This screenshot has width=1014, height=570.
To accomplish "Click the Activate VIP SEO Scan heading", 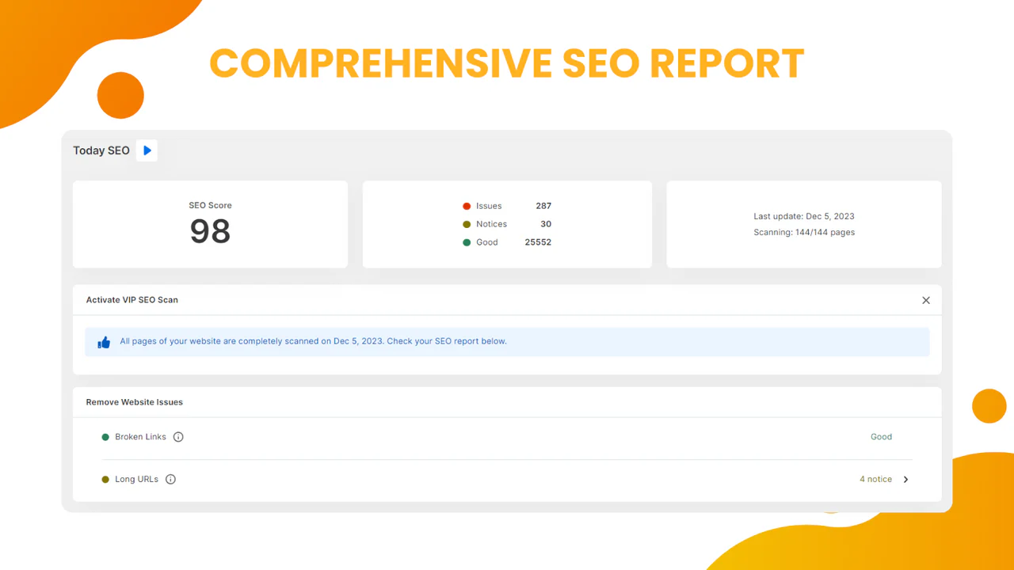I will [132, 300].
